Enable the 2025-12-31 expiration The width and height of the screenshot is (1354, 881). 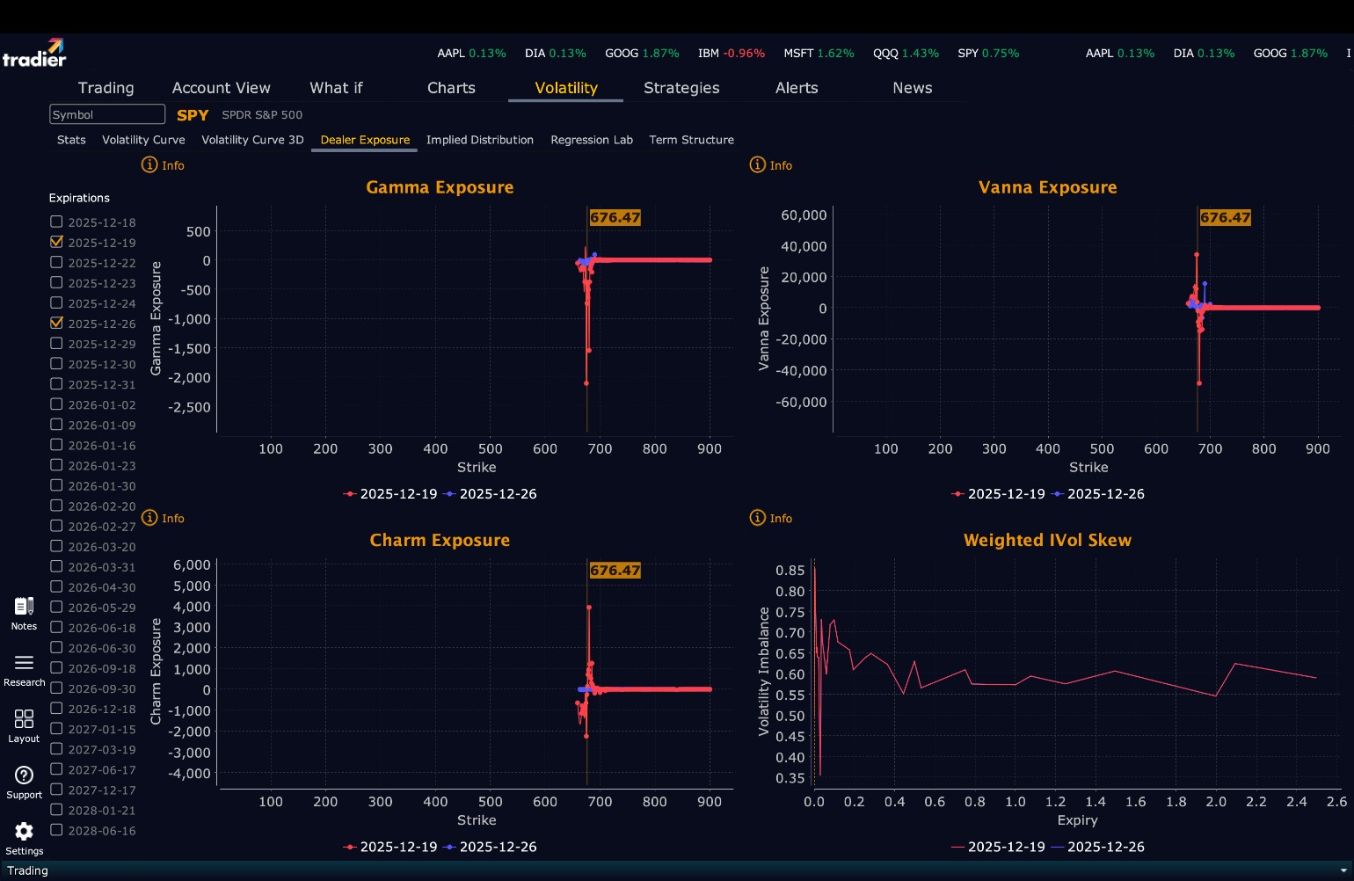click(56, 383)
